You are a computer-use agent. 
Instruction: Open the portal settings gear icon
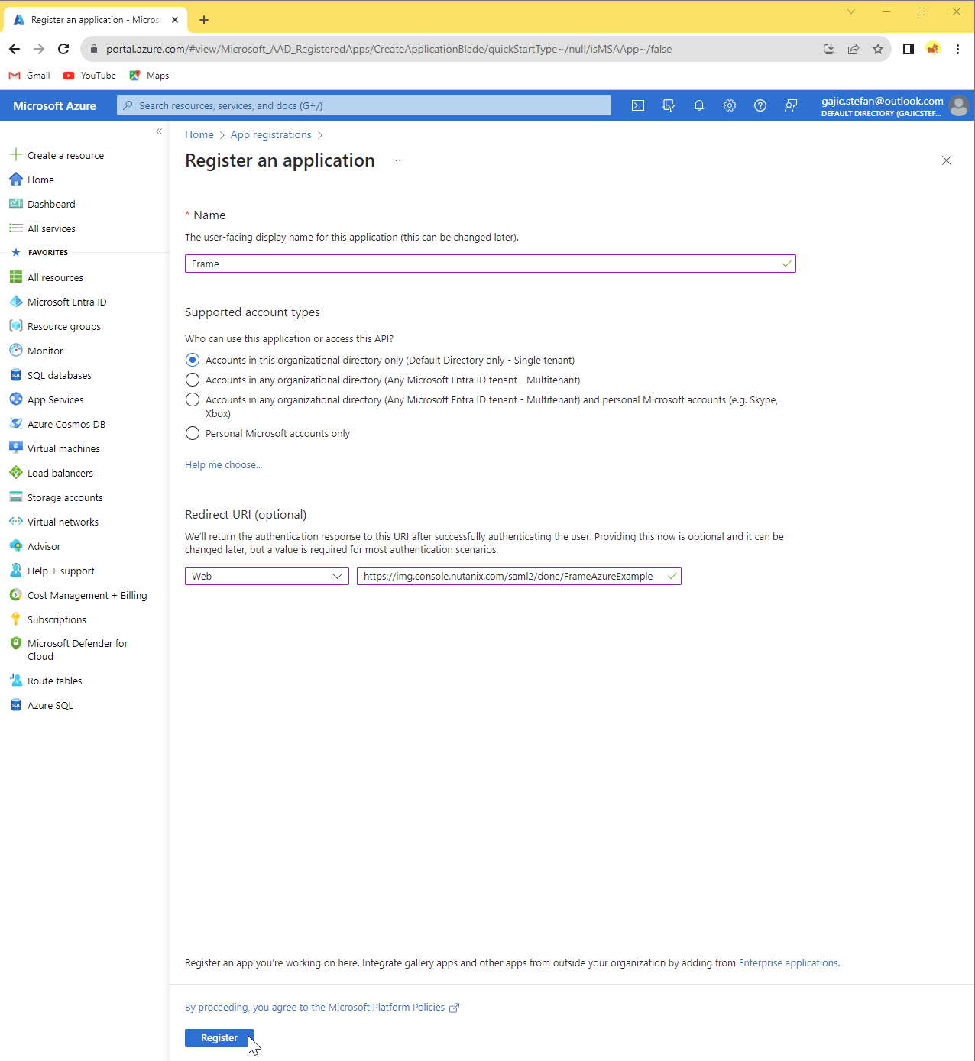point(730,105)
